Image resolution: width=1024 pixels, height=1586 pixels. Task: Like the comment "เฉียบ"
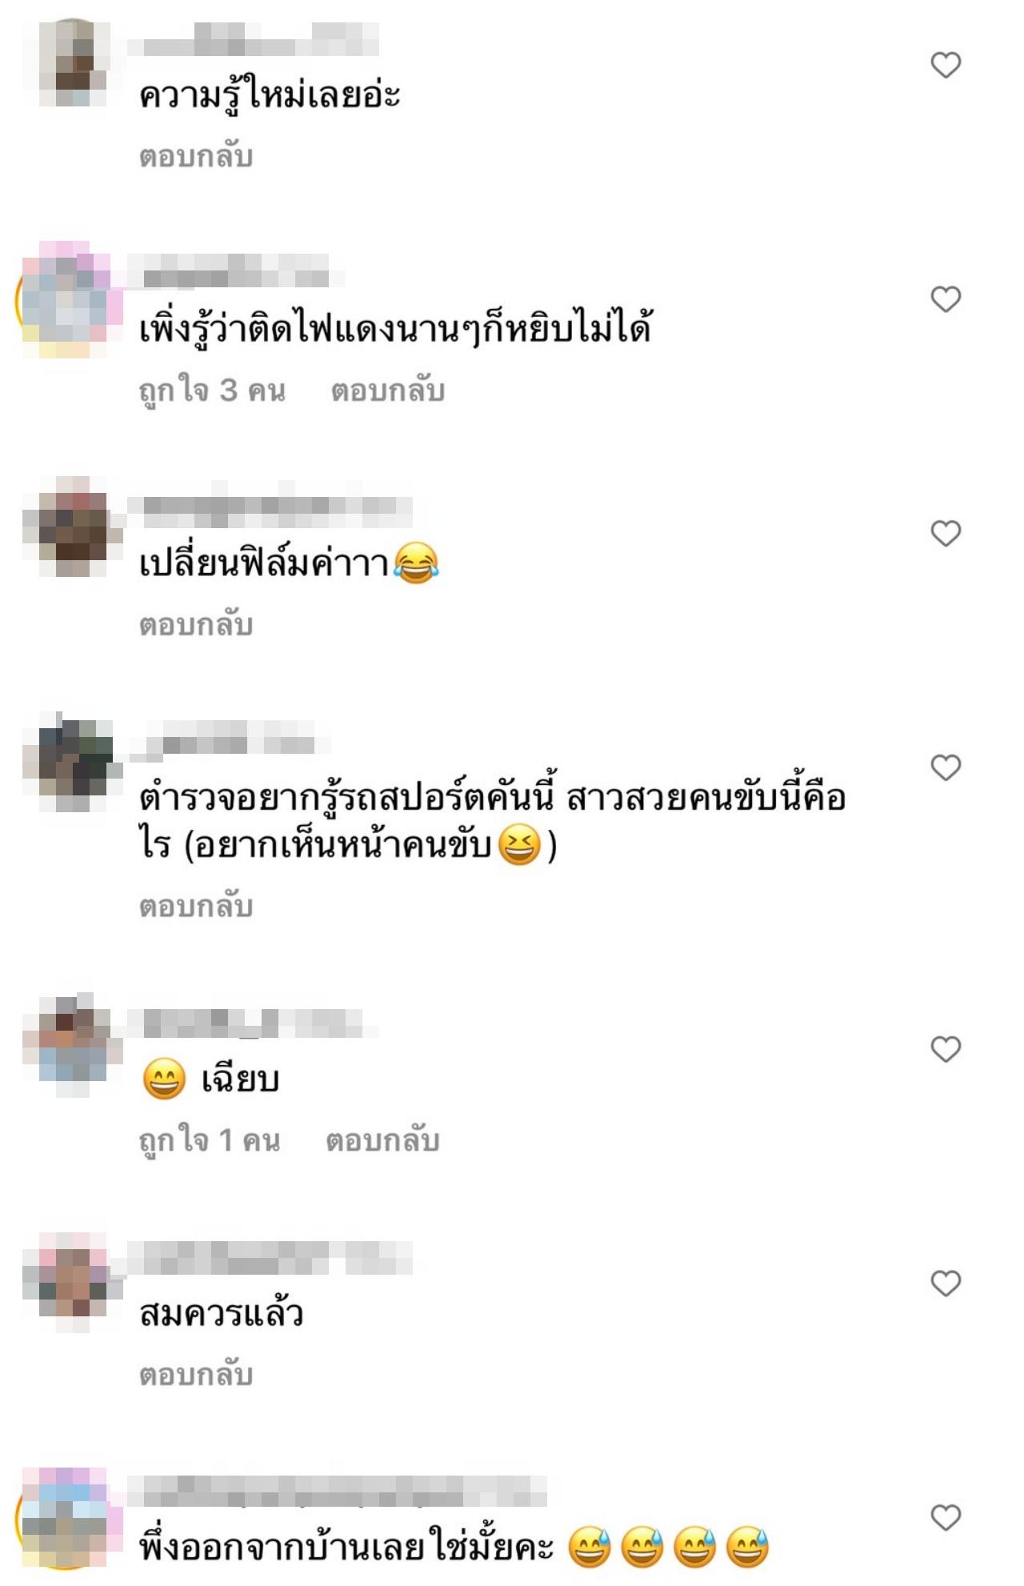[x=946, y=1049]
